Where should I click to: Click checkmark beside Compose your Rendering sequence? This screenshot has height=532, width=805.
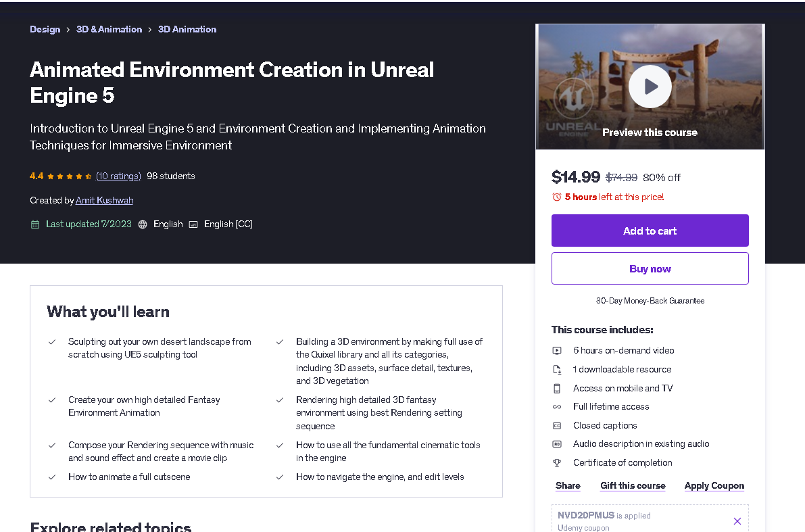click(x=52, y=445)
